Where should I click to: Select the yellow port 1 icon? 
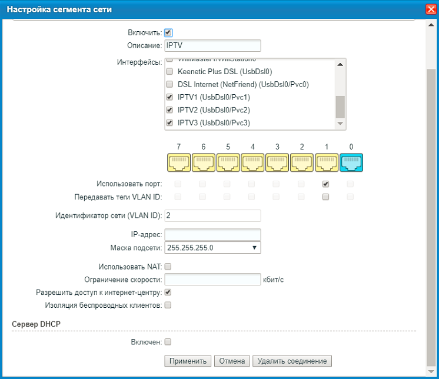pyautogui.click(x=326, y=163)
